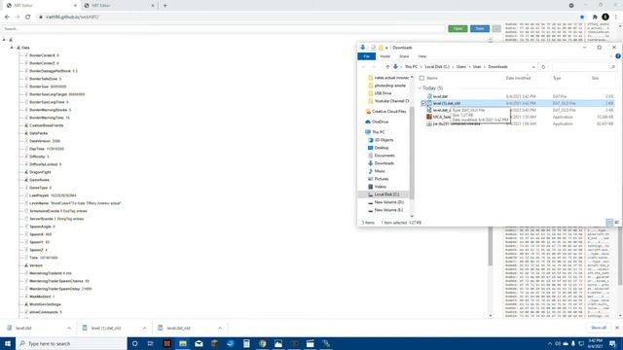Open the Home ribbon tab in Explorer
623x350 pixels.
click(385, 56)
